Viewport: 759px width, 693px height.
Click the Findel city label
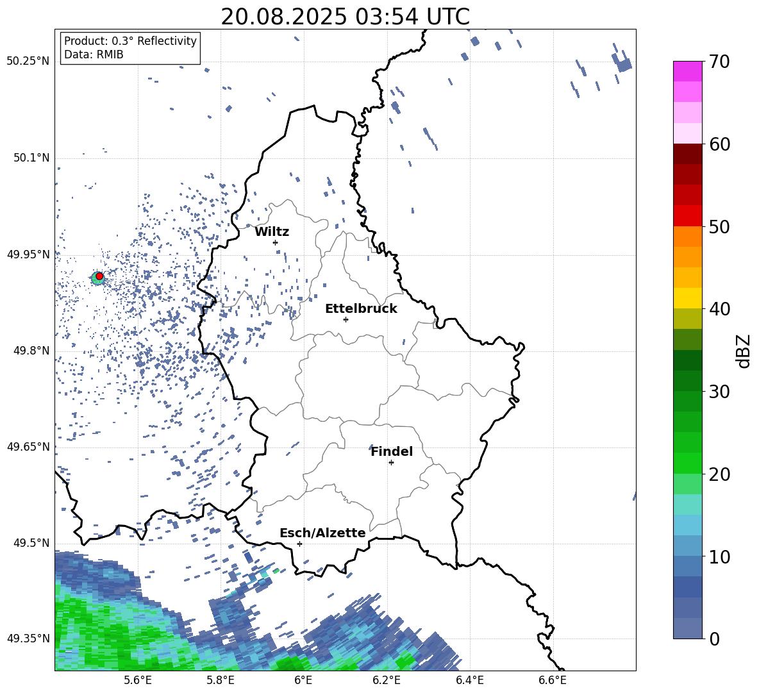pyautogui.click(x=392, y=451)
